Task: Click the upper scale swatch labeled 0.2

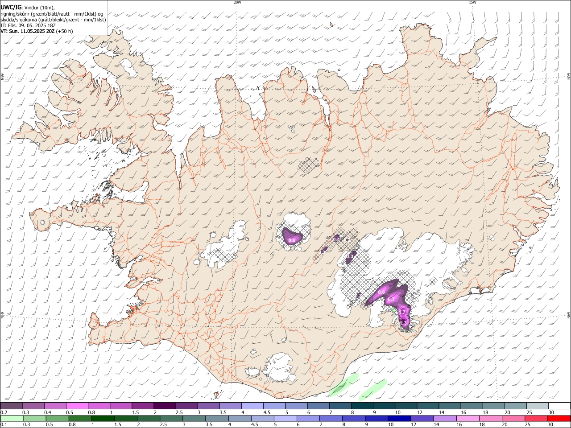Action: (x=11, y=406)
